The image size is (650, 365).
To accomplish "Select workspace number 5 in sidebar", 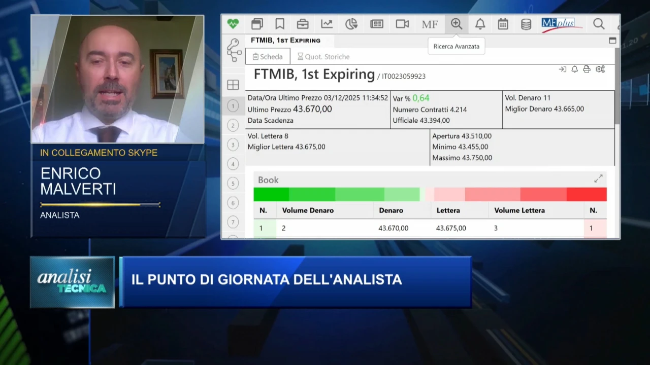I will (233, 183).
